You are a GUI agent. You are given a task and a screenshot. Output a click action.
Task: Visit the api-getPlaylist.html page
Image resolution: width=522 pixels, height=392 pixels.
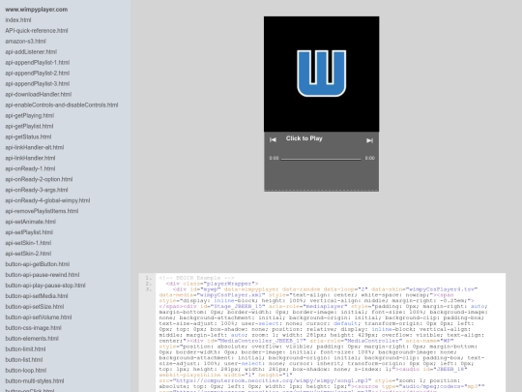point(29,127)
